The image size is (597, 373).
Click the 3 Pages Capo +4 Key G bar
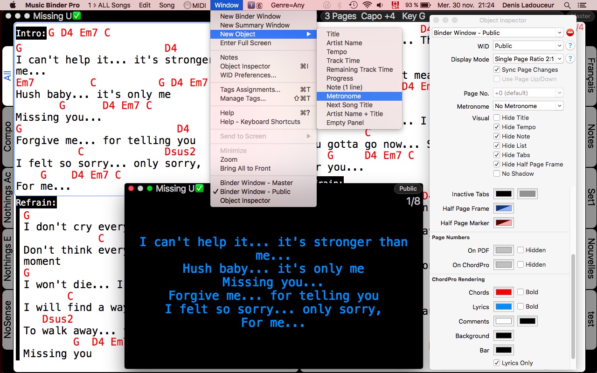(x=375, y=16)
